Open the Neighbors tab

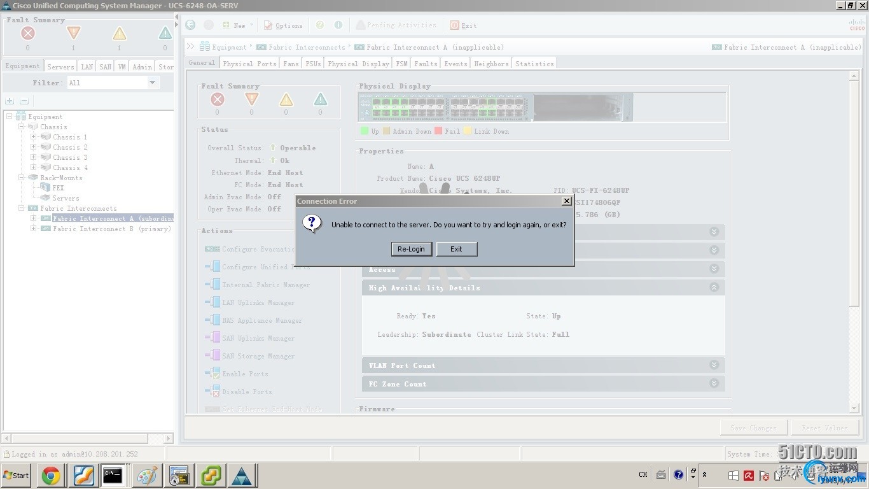[491, 64]
